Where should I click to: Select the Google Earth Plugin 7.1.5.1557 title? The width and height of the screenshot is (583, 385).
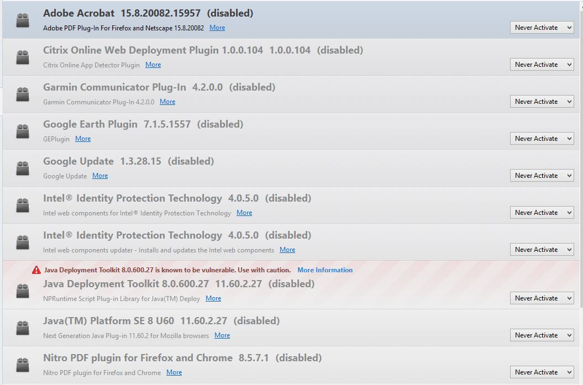(117, 124)
